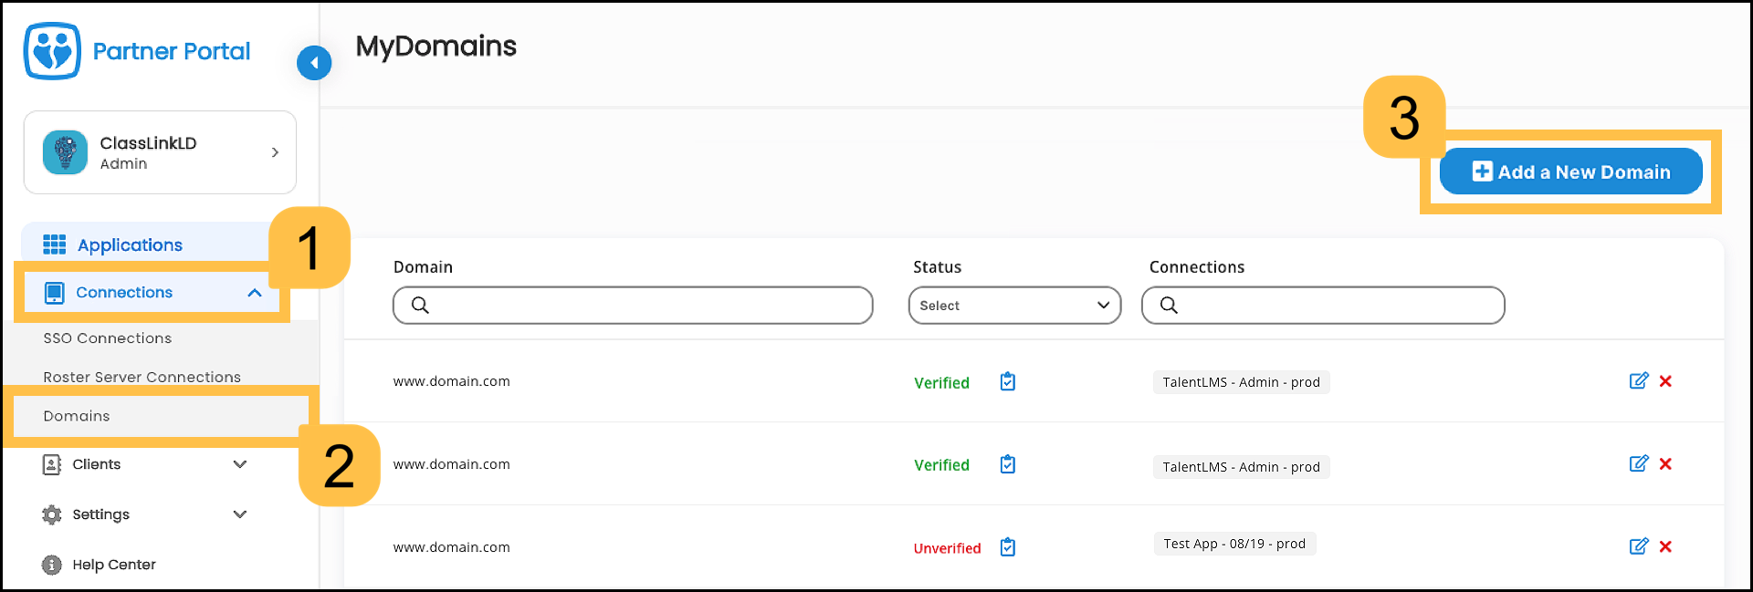The image size is (1753, 592).
Task: Click the verification clipboard beside the Unverified status
Action: coord(1006,547)
